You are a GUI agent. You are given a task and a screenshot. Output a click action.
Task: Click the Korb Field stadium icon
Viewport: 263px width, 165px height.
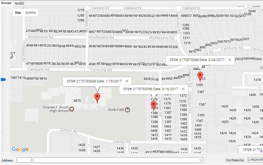(128, 110)
